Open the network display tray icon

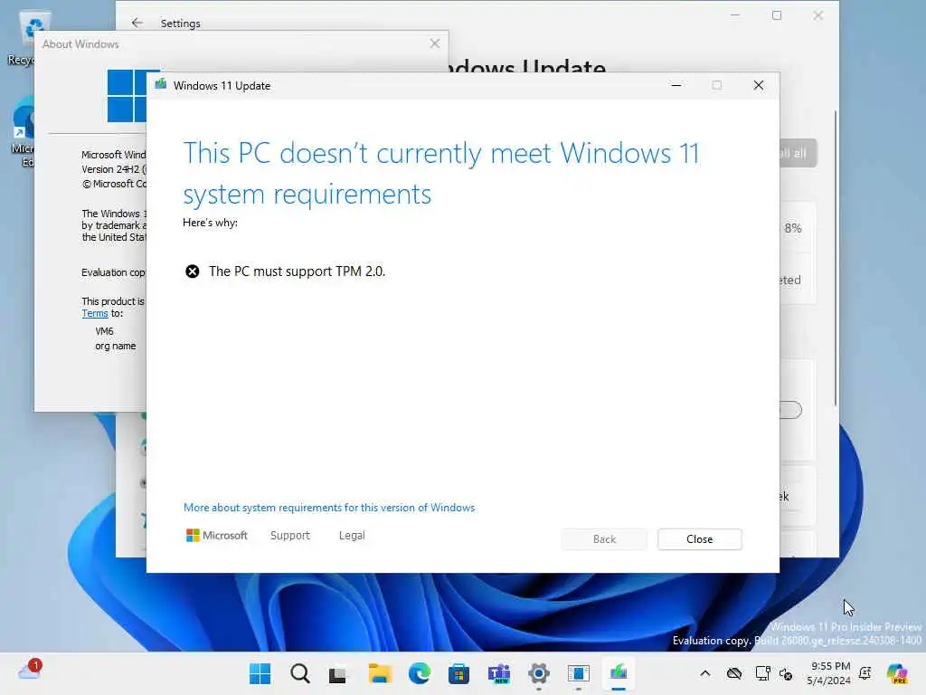click(x=762, y=673)
